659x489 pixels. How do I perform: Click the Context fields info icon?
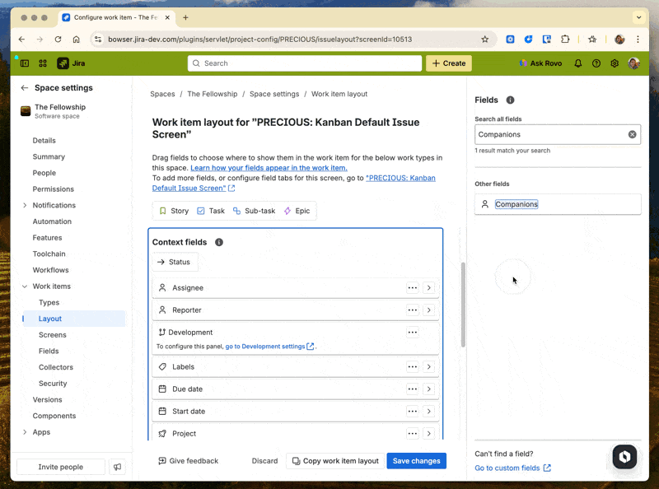click(x=219, y=242)
